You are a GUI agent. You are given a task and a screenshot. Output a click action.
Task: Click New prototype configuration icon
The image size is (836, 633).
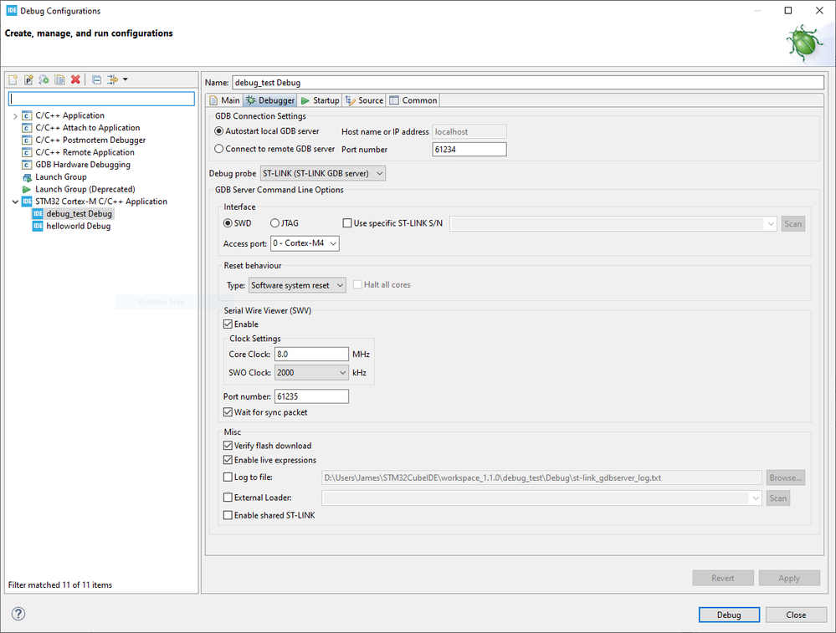[x=28, y=79]
